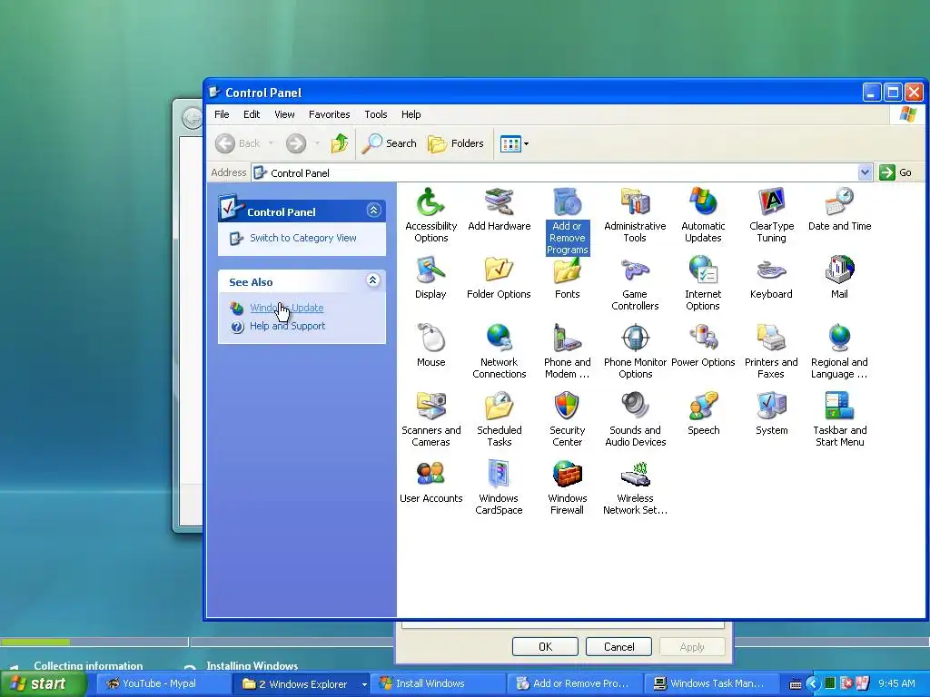The width and height of the screenshot is (930, 697).
Task: Open Network Connections icon
Action: 499,351
